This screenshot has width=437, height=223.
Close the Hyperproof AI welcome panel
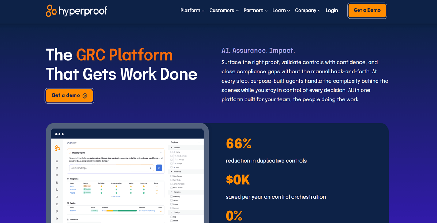pyautogui.click(x=161, y=152)
